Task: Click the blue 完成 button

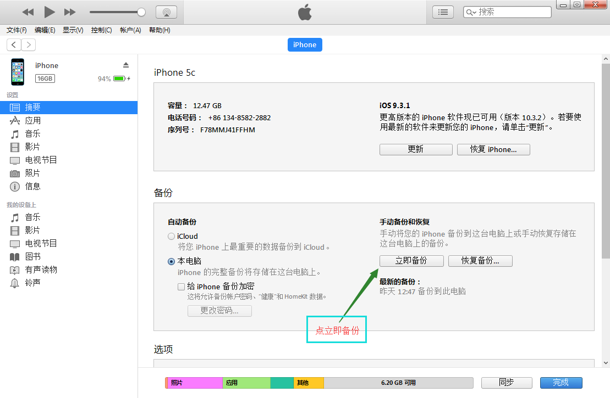Action: coord(561,383)
